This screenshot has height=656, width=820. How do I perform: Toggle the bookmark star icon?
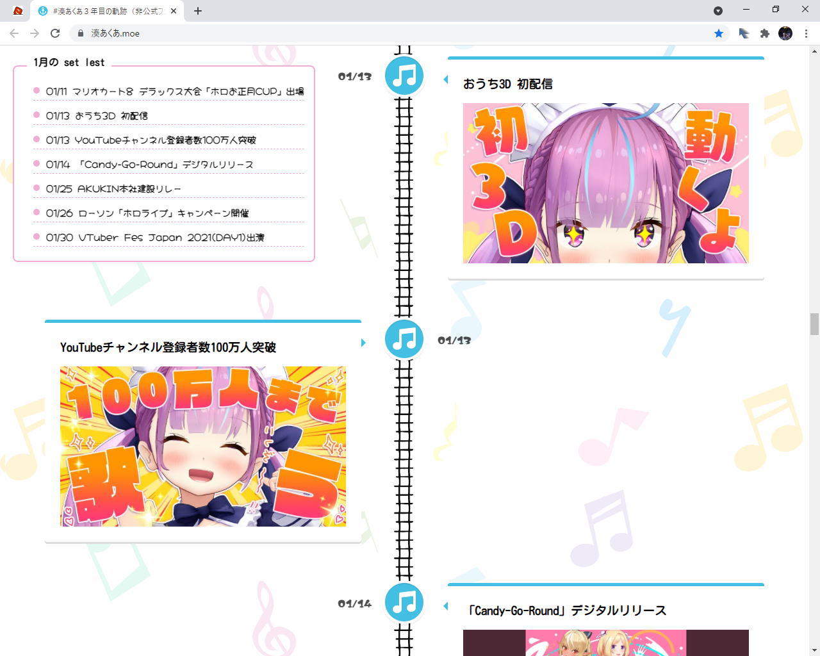coord(719,33)
